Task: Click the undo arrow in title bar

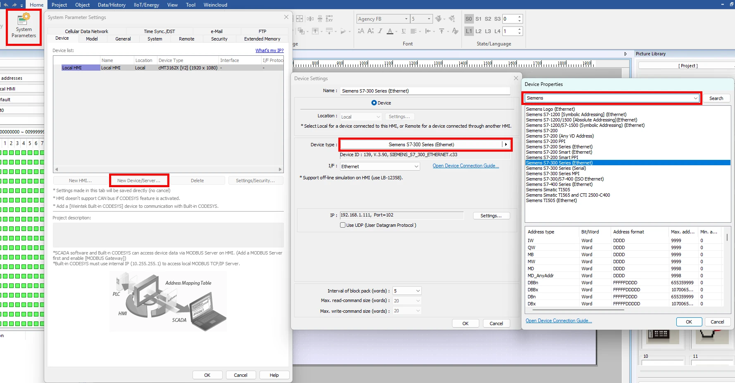Action: pyautogui.click(x=6, y=5)
